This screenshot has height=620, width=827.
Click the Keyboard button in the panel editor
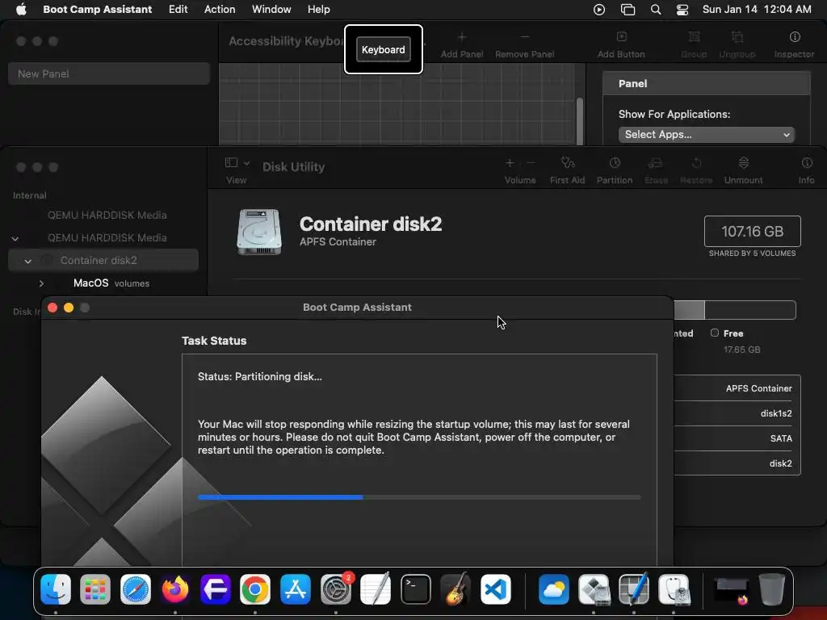point(384,49)
